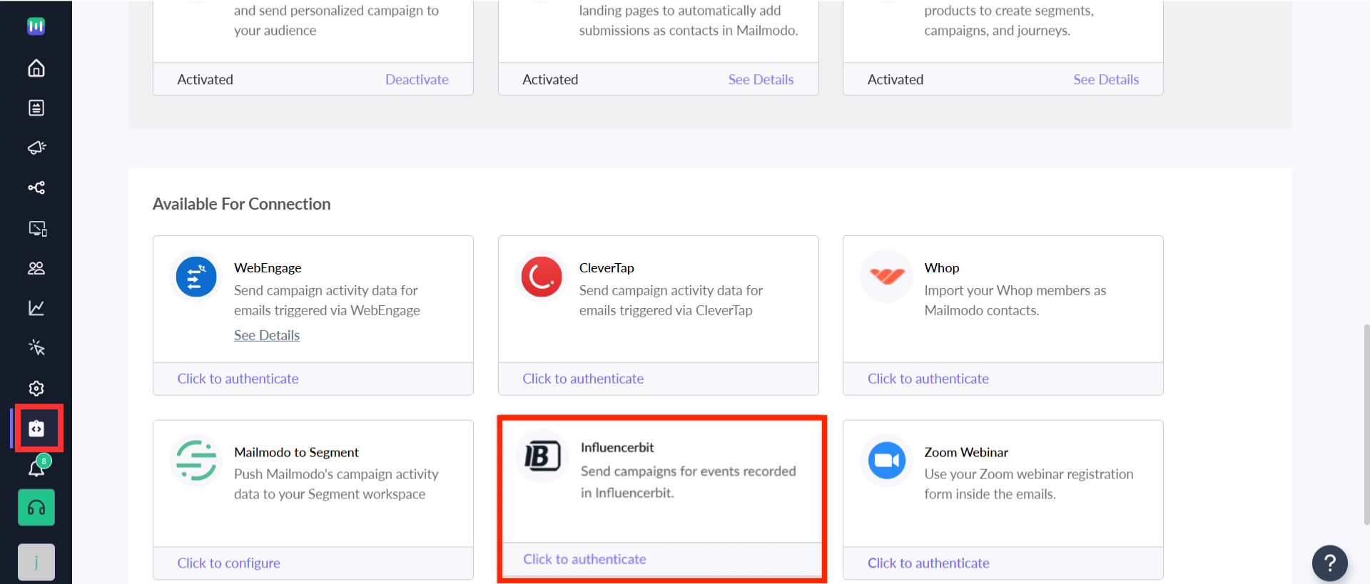Select the Zoom Webinar card title
Viewport: 1370px width, 584px height.
(x=966, y=452)
